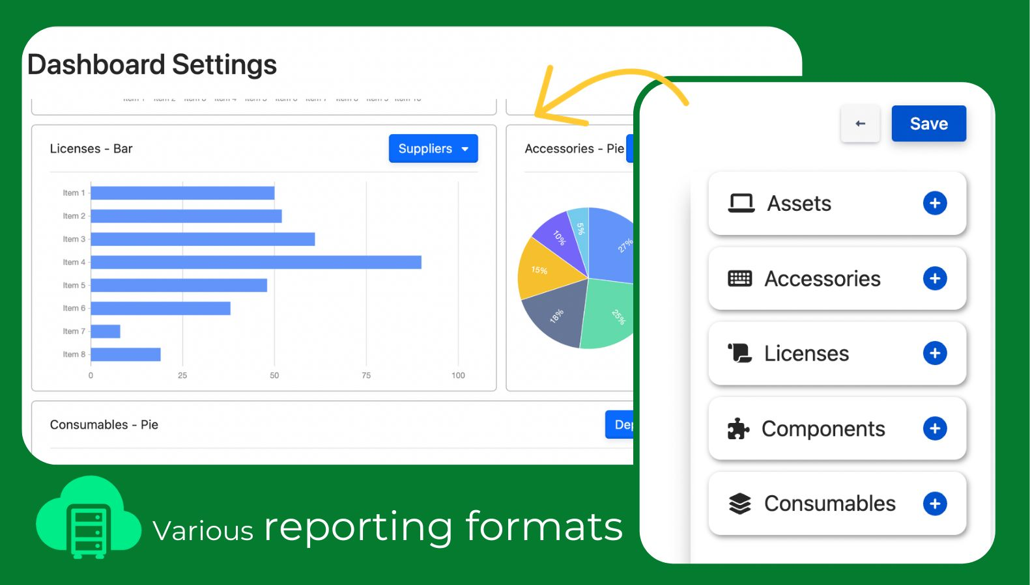This screenshot has height=585, width=1030.
Task: Click the scroll icon for Licenses
Action: pyautogui.click(x=739, y=353)
